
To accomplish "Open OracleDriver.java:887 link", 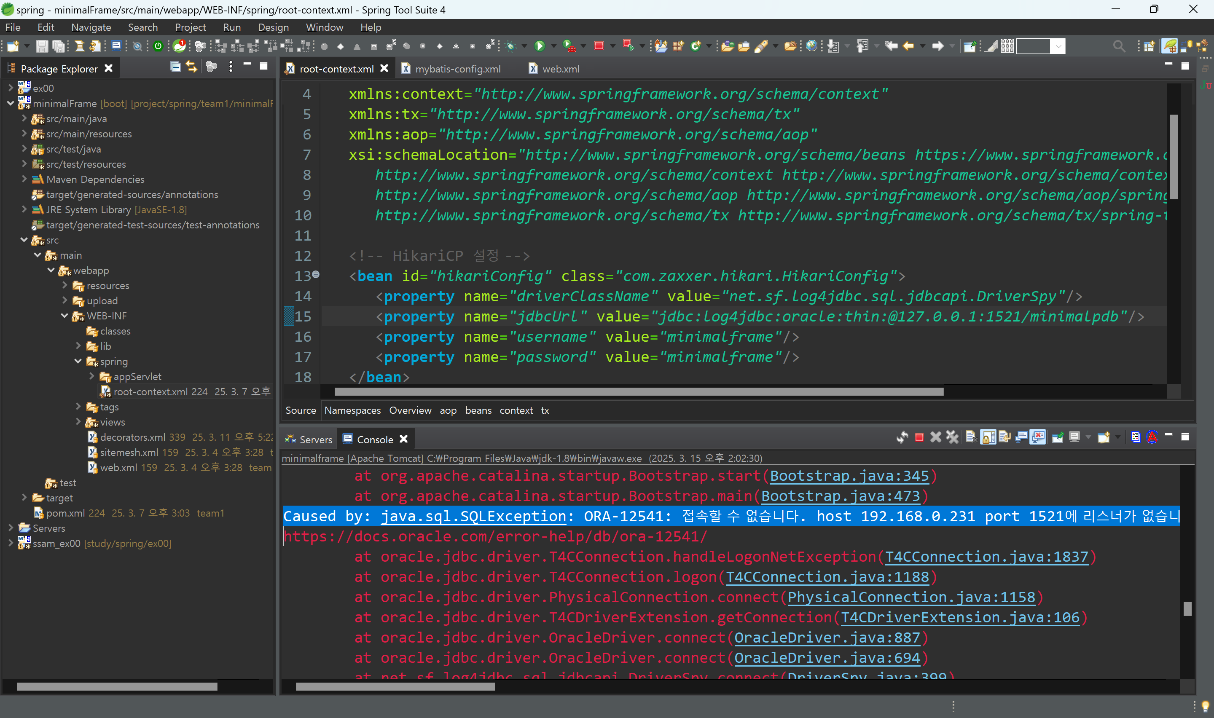I will pyautogui.click(x=827, y=638).
